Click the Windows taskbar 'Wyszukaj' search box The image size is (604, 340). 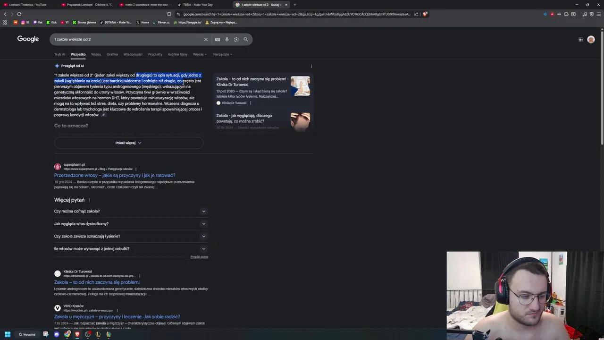27,334
